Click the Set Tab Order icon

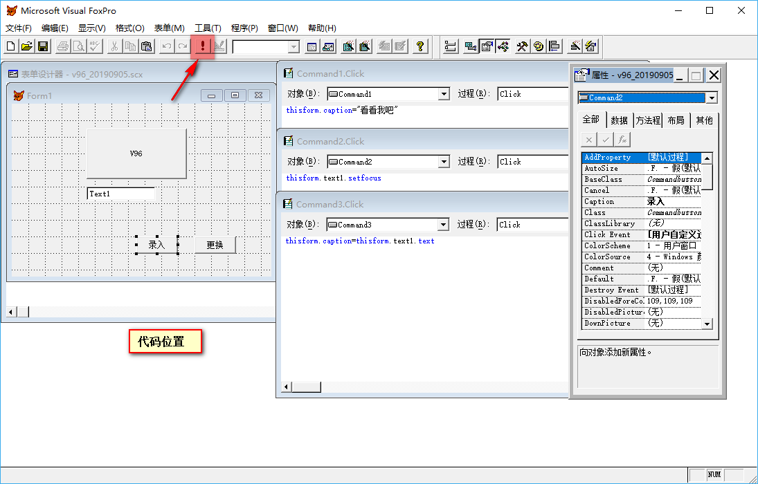tap(451, 46)
